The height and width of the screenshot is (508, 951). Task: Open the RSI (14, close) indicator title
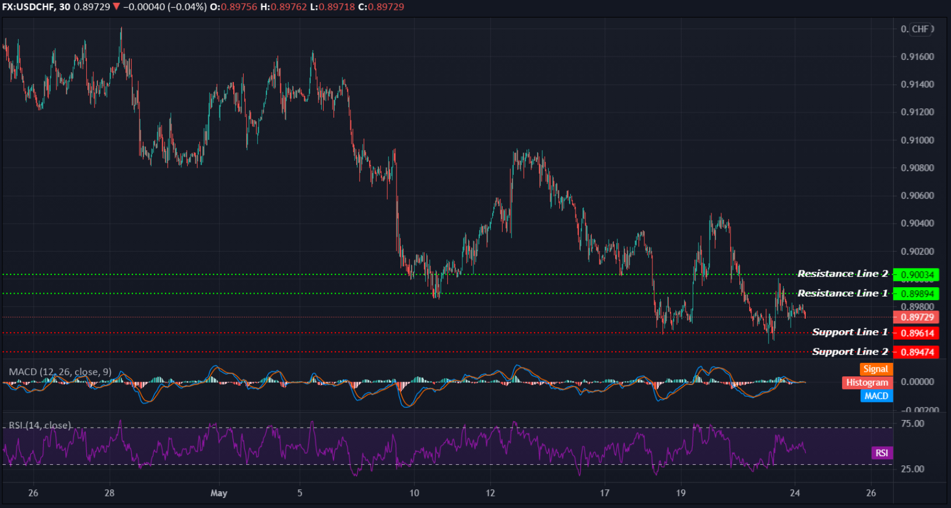point(40,425)
